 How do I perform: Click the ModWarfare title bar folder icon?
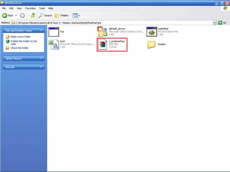2,3
